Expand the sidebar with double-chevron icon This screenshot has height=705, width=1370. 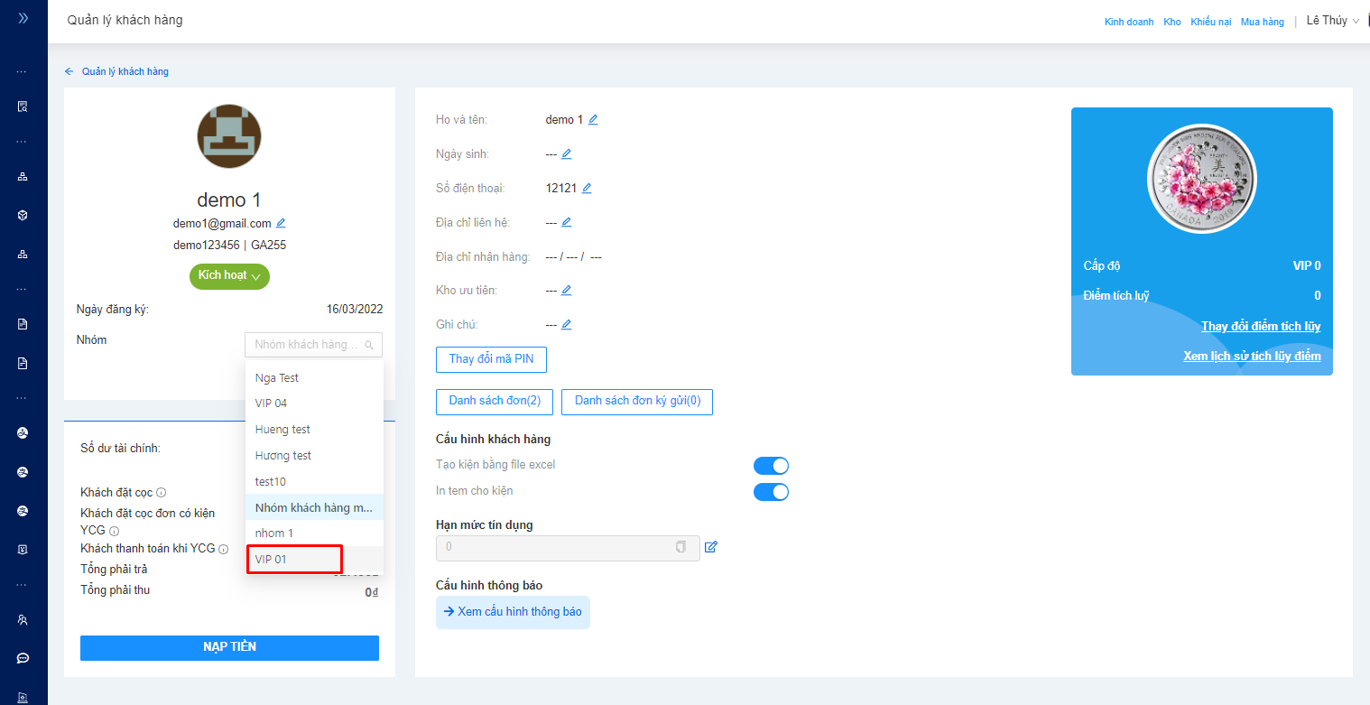[23, 17]
